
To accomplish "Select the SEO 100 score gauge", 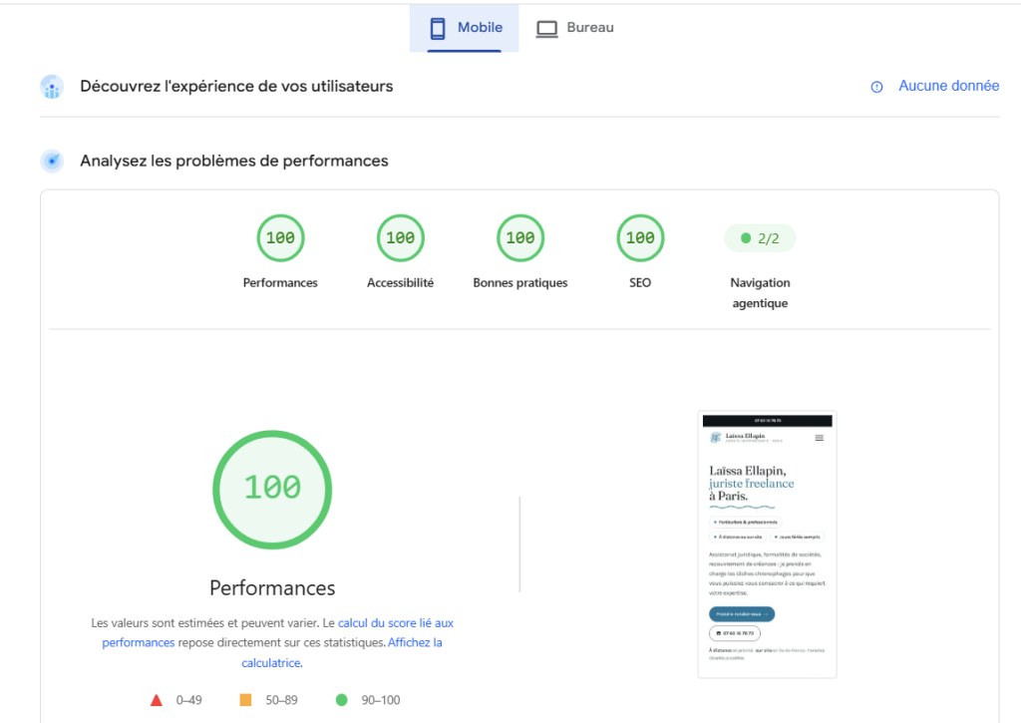I will (x=640, y=238).
